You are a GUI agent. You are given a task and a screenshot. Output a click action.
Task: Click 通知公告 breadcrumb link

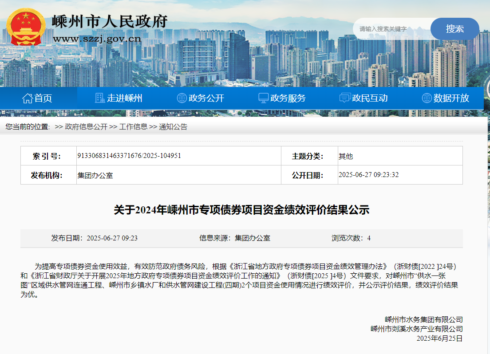tap(173, 127)
